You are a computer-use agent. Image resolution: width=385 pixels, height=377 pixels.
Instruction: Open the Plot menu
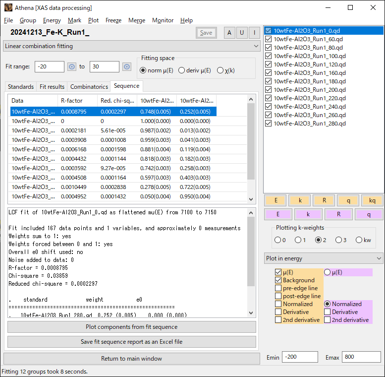point(93,20)
